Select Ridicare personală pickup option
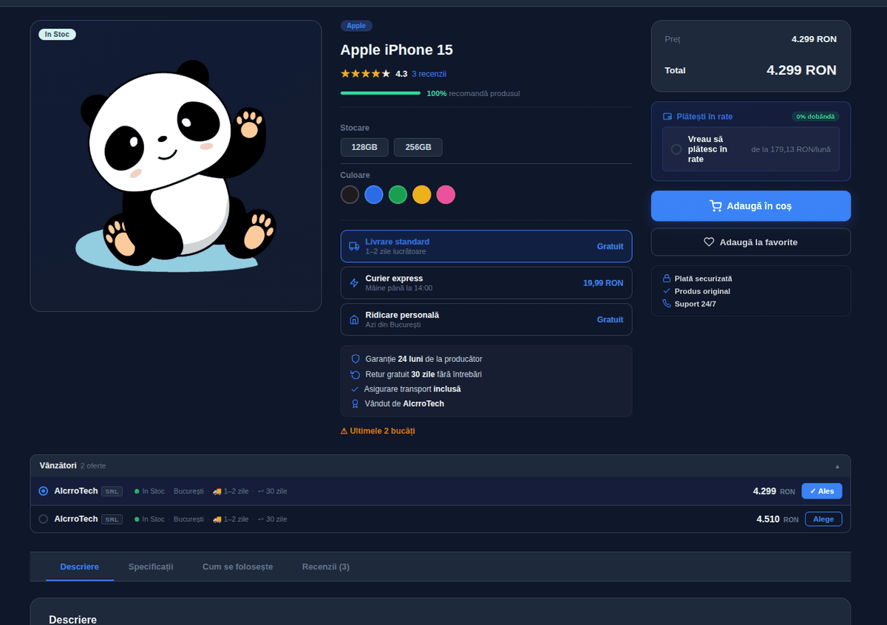 (x=486, y=320)
